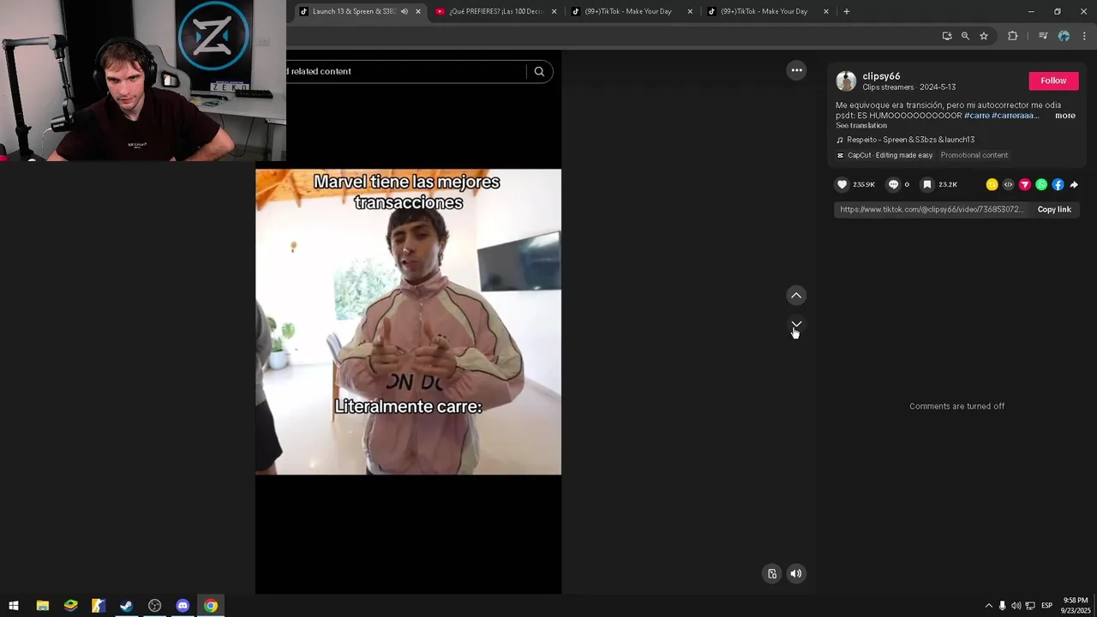Switch to Launch 13 & Spreen tab

pos(354,11)
